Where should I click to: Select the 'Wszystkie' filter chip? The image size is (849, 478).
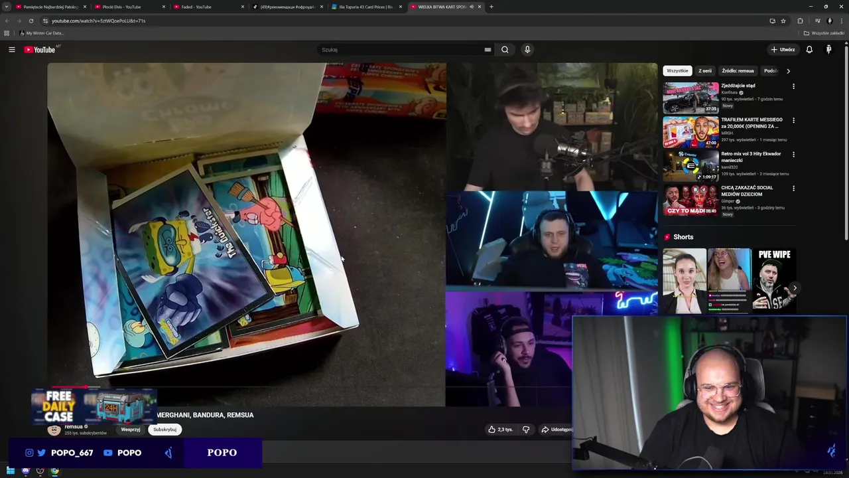coord(677,71)
